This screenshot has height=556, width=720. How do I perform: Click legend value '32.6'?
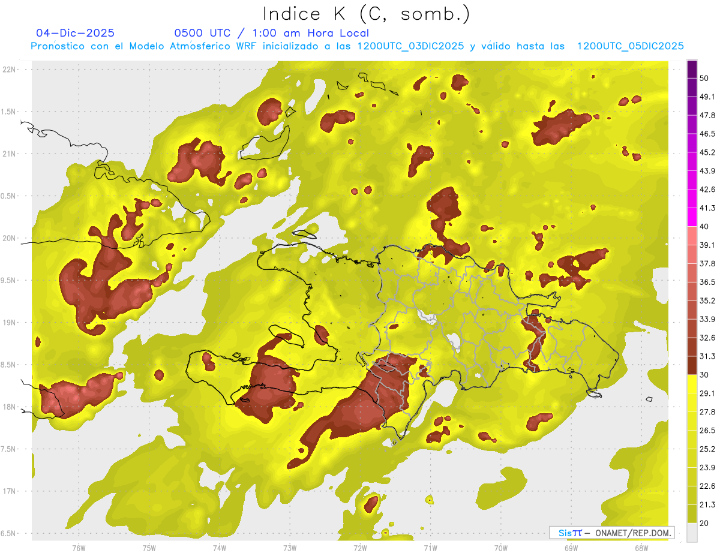coord(707,338)
